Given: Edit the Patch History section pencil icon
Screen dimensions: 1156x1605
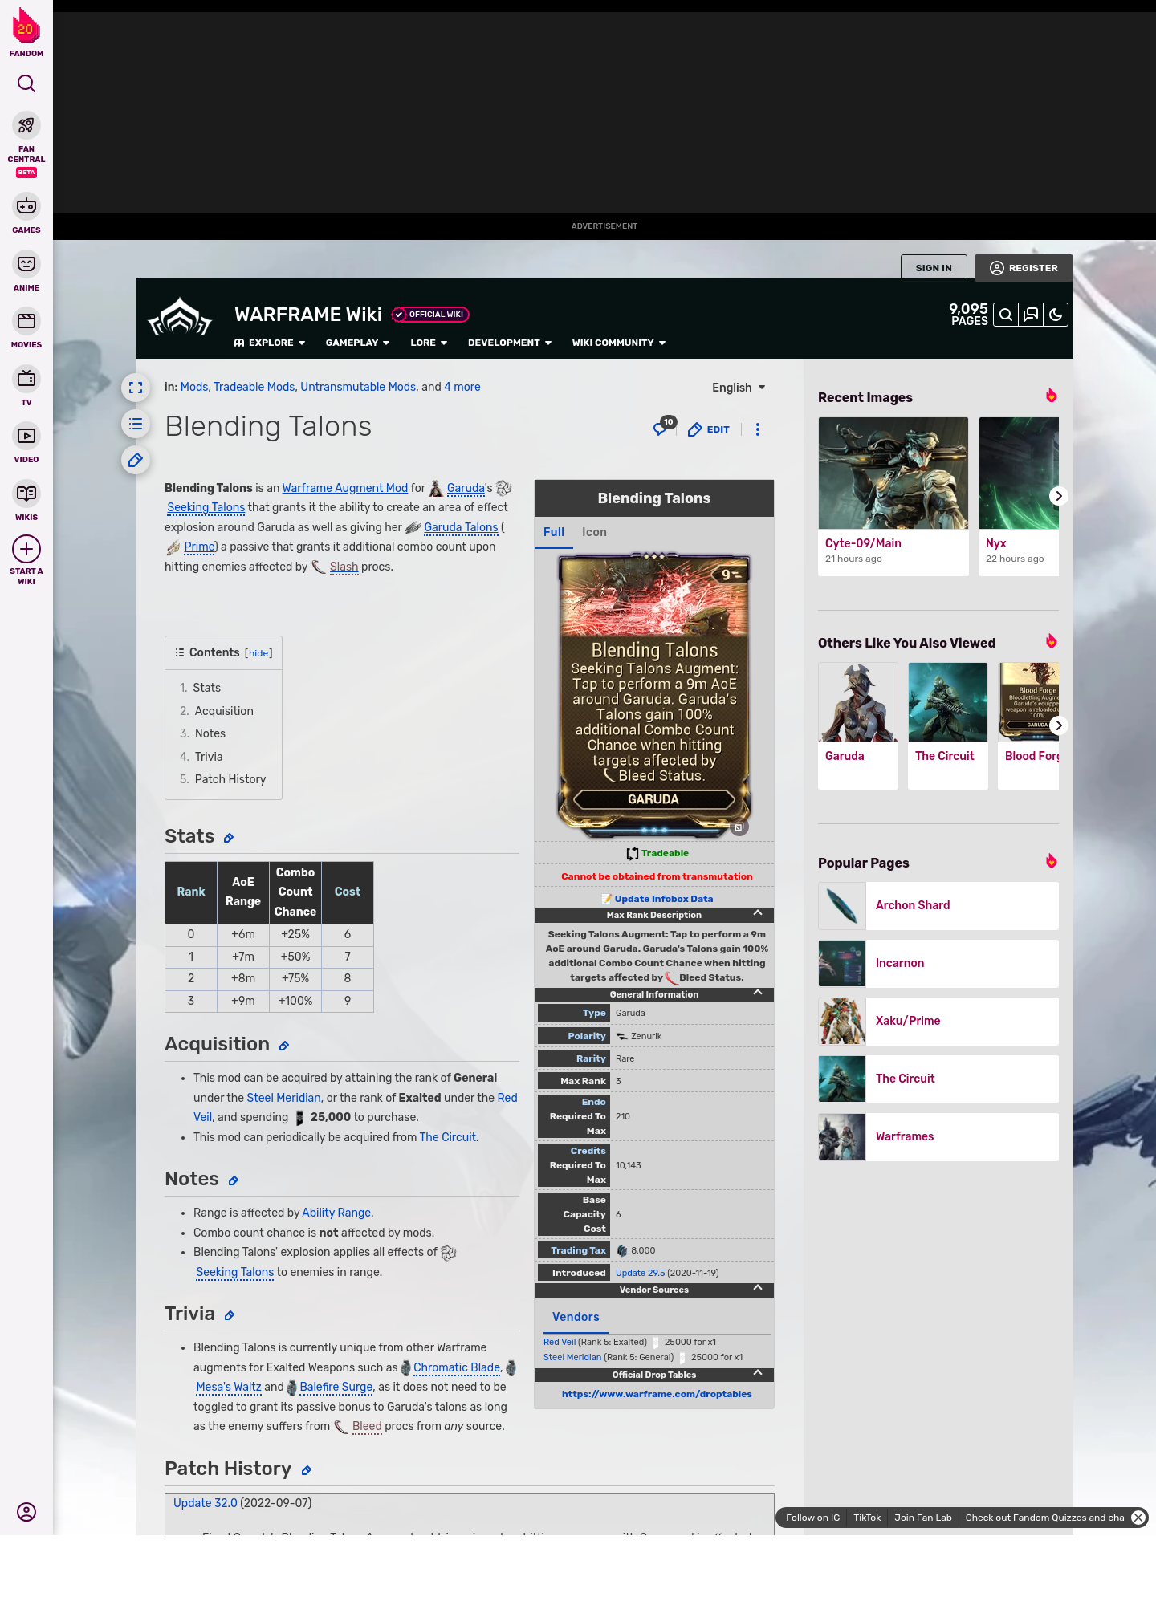Looking at the screenshot, I should pyautogui.click(x=306, y=1470).
